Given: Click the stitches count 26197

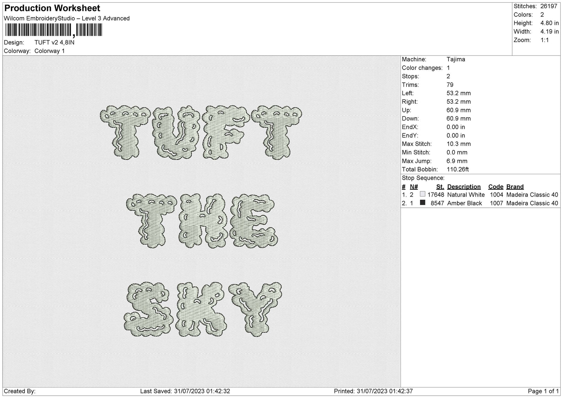Looking at the screenshot, I should point(549,6).
